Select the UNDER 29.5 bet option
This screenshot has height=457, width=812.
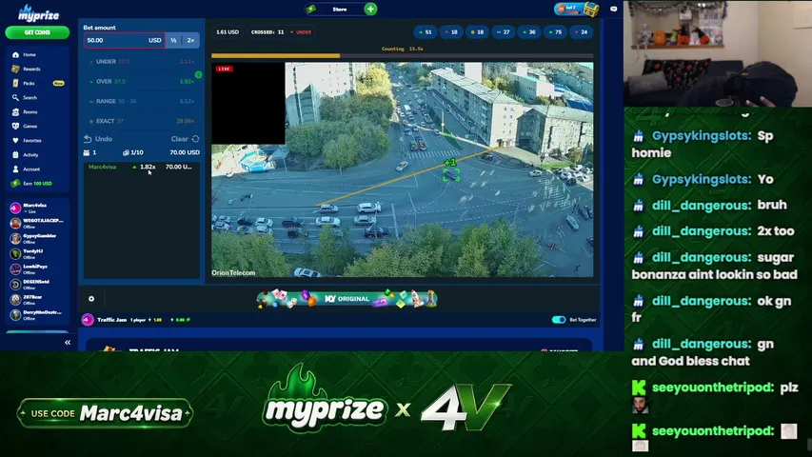click(x=142, y=62)
